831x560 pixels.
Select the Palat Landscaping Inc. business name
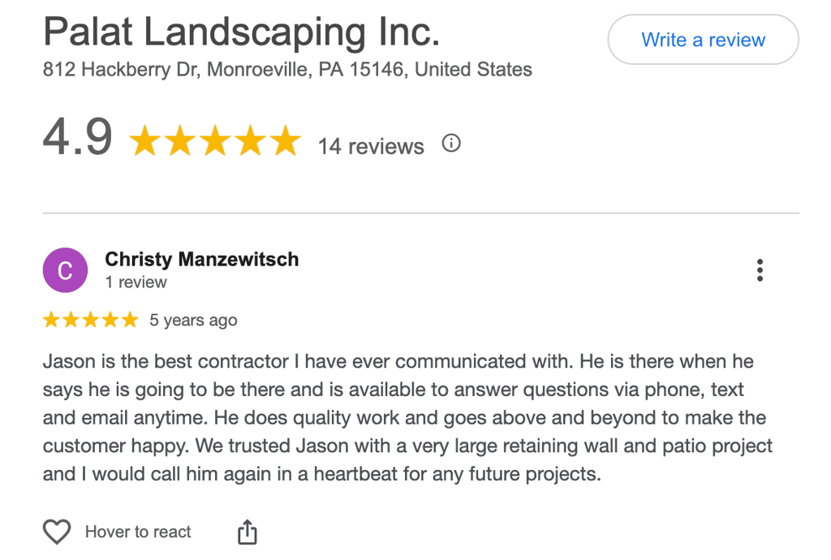coord(241,32)
